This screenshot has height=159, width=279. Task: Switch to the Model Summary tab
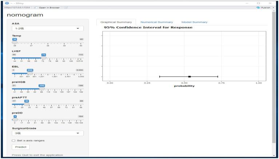pos(194,22)
